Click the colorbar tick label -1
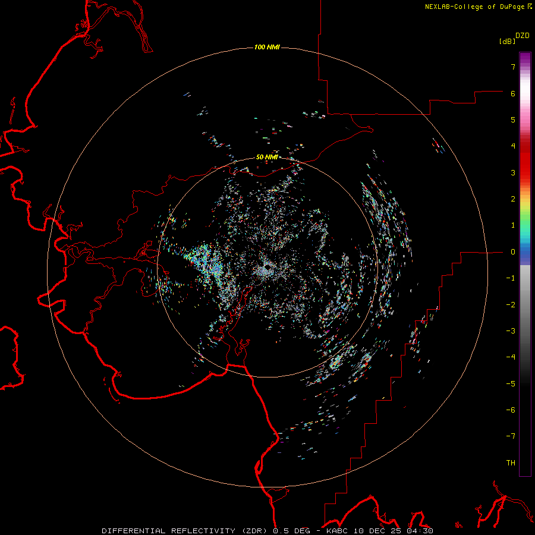Image resolution: width=535 pixels, height=535 pixels. pos(511,278)
